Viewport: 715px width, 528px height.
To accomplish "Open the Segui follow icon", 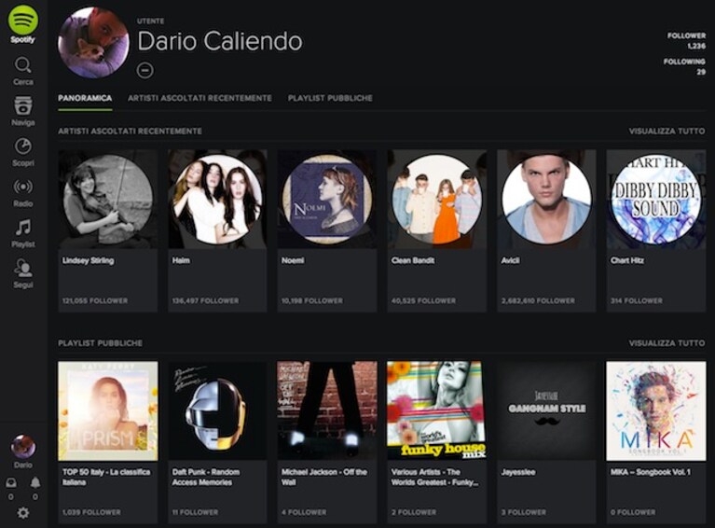I will pyautogui.click(x=22, y=268).
